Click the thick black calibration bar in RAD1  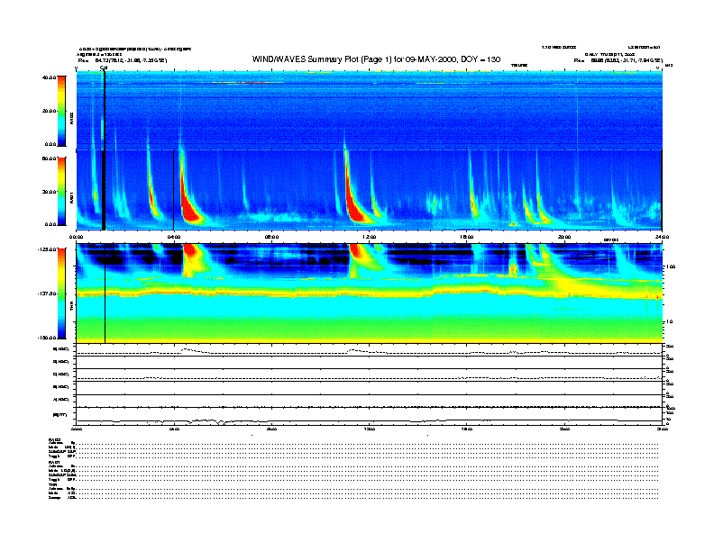tap(104, 190)
